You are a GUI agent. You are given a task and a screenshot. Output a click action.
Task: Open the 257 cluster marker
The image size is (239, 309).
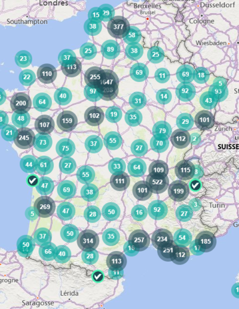tap(139, 240)
